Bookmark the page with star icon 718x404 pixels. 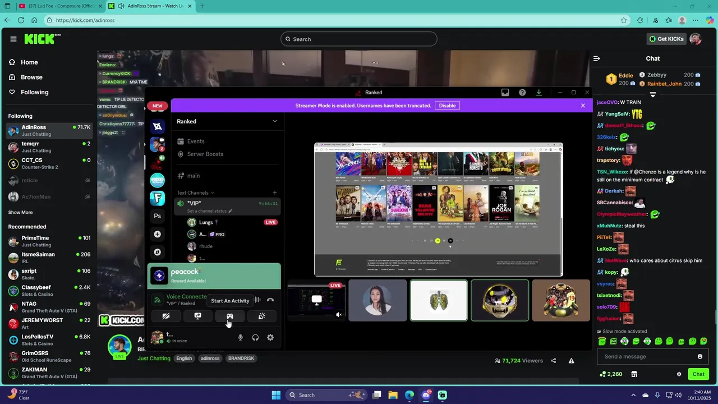click(624, 20)
